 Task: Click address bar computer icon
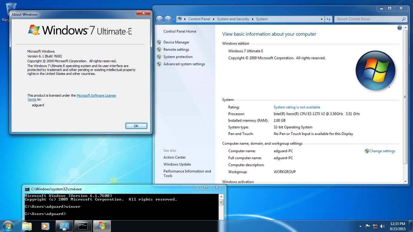coord(180,19)
